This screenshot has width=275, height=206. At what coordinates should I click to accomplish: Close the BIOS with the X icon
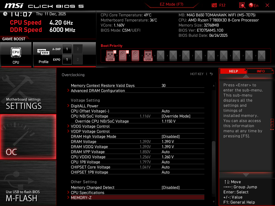[267, 5]
